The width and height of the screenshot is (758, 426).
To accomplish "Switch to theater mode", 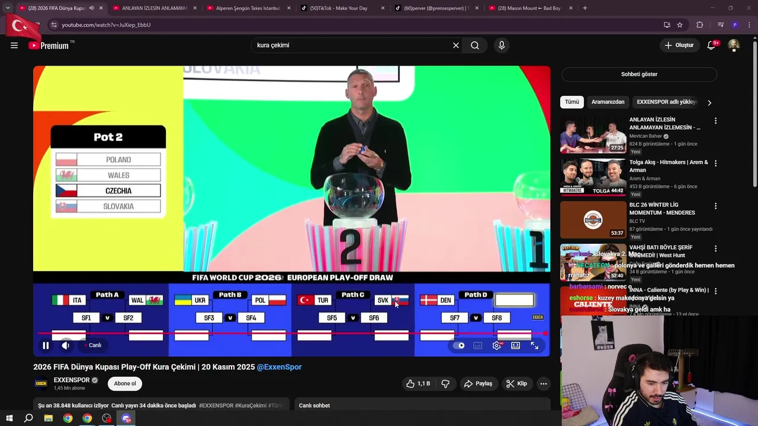I will click(516, 346).
